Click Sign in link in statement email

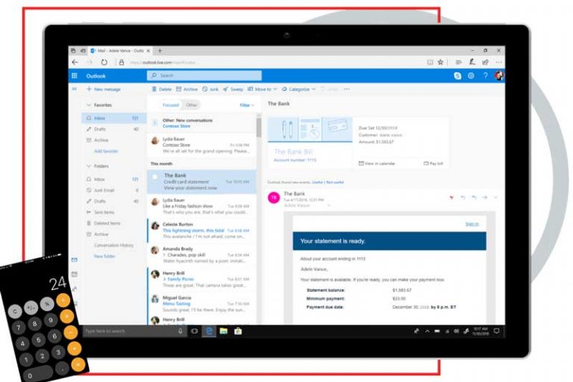pos(472,224)
